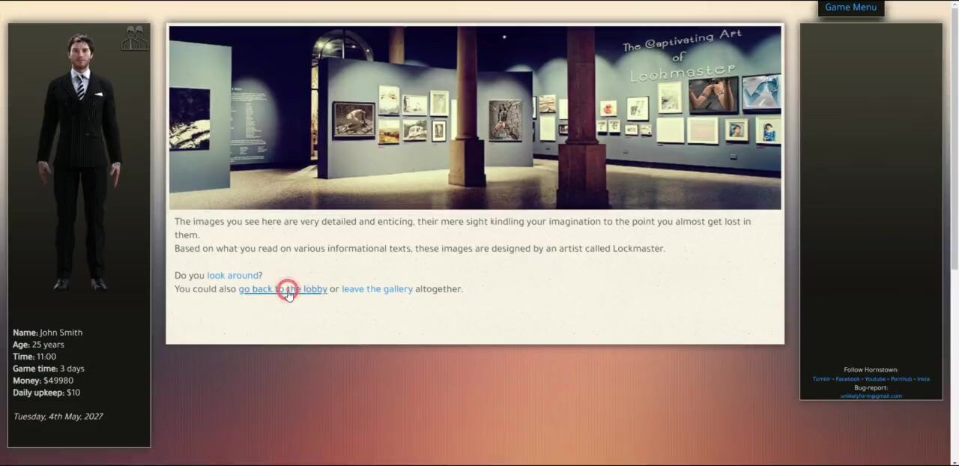This screenshot has width=959, height=466.
Task: Click the art gallery banner image
Action: pos(474,118)
